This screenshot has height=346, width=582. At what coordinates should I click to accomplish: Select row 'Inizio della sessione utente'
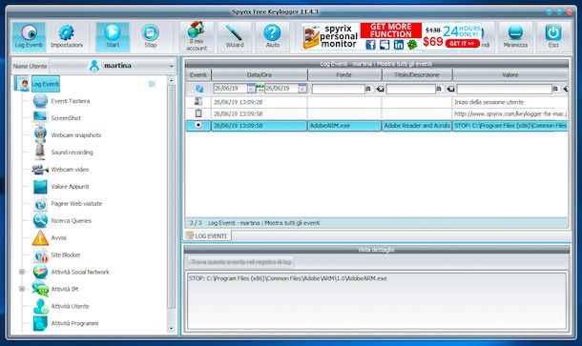(377, 102)
